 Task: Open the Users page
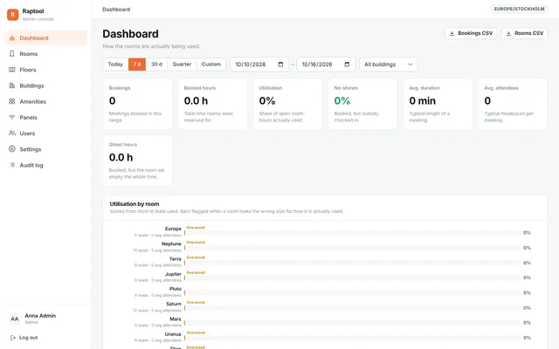click(45, 133)
